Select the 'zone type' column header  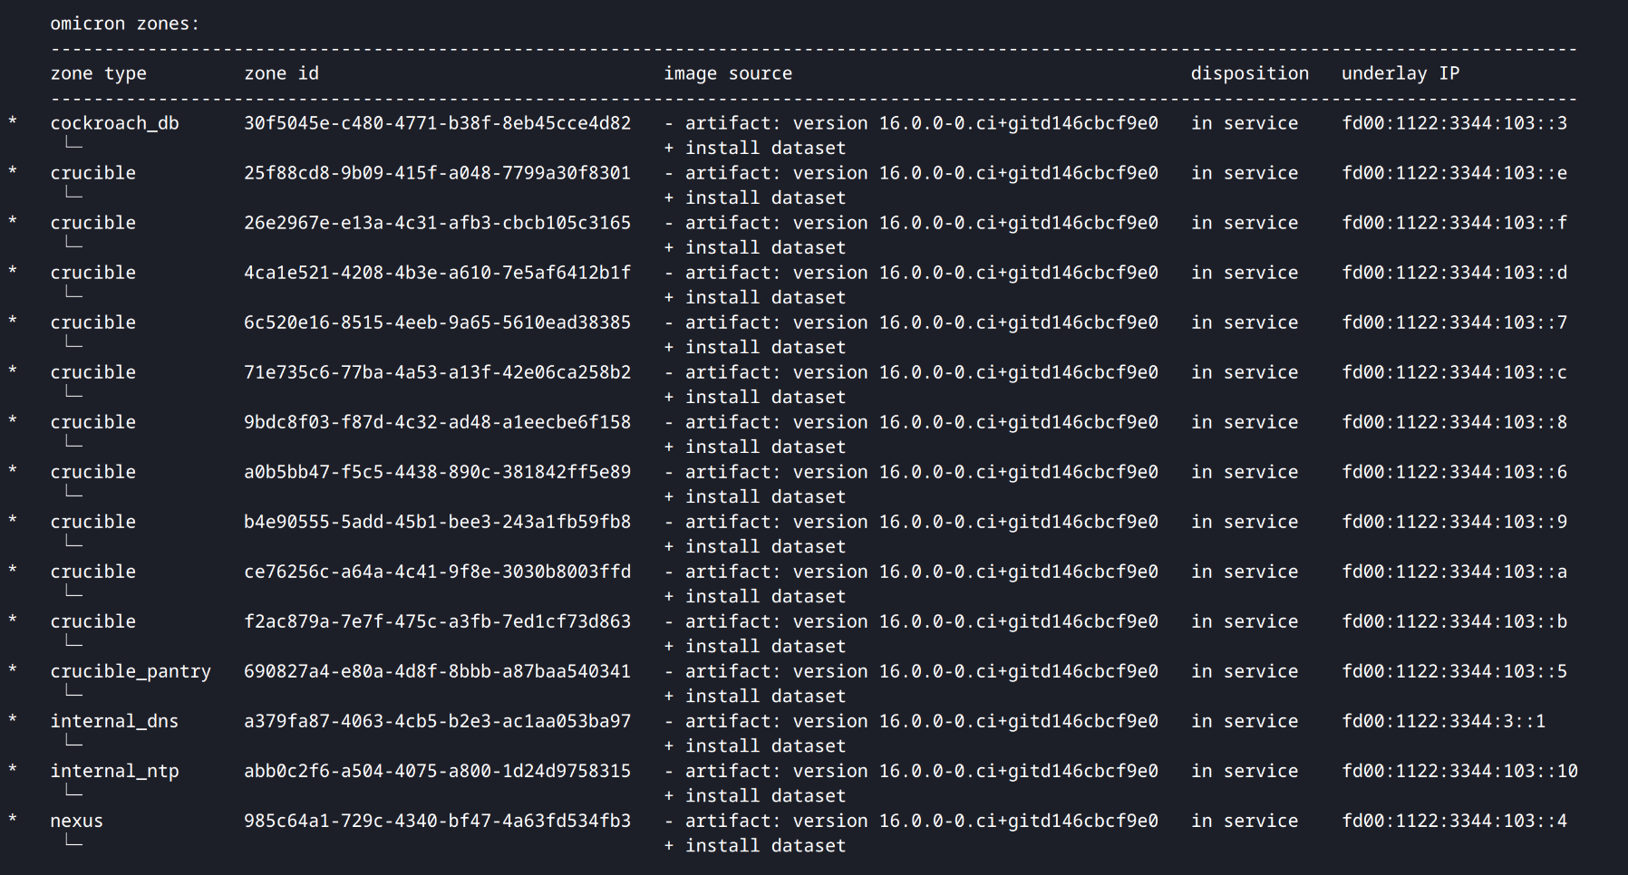pos(99,73)
